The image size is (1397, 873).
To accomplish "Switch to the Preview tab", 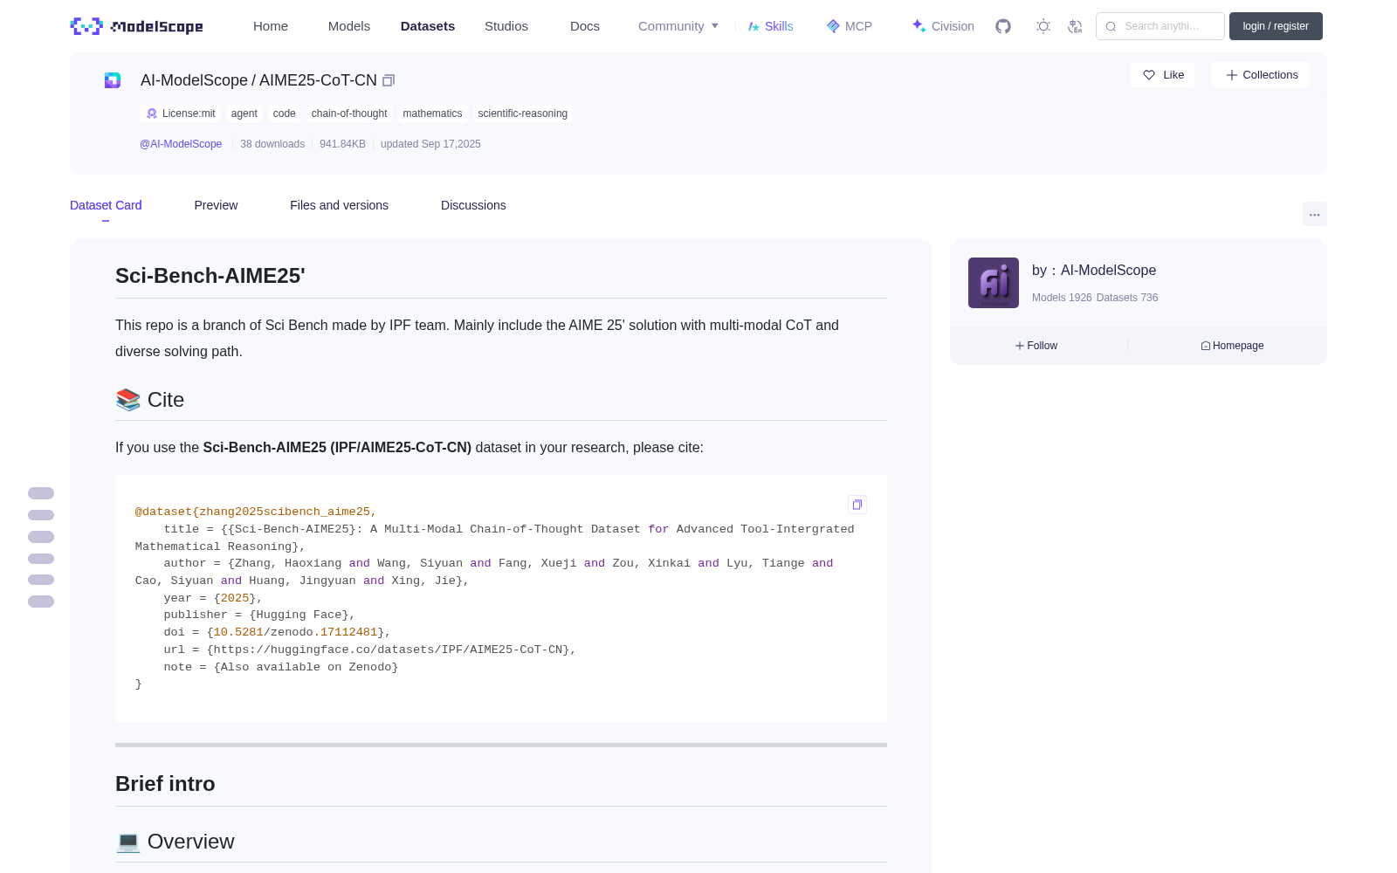I will (x=216, y=205).
